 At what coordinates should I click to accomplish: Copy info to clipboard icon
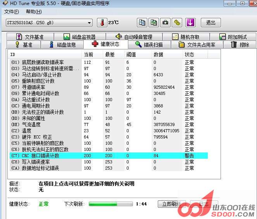point(142,23)
